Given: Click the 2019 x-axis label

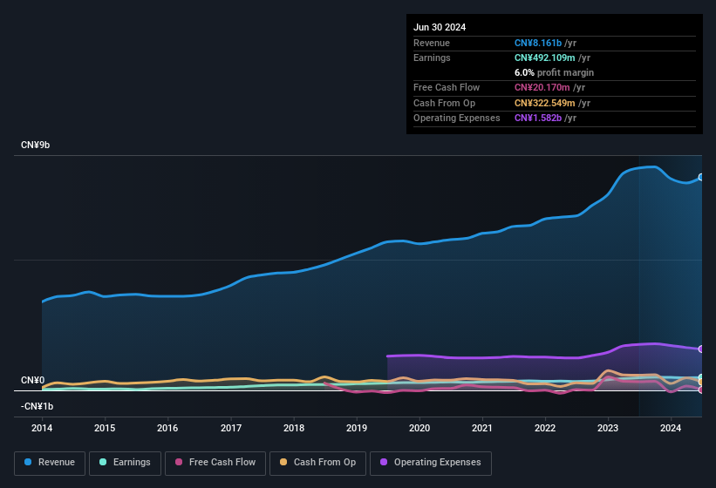Looking at the screenshot, I should [357, 428].
